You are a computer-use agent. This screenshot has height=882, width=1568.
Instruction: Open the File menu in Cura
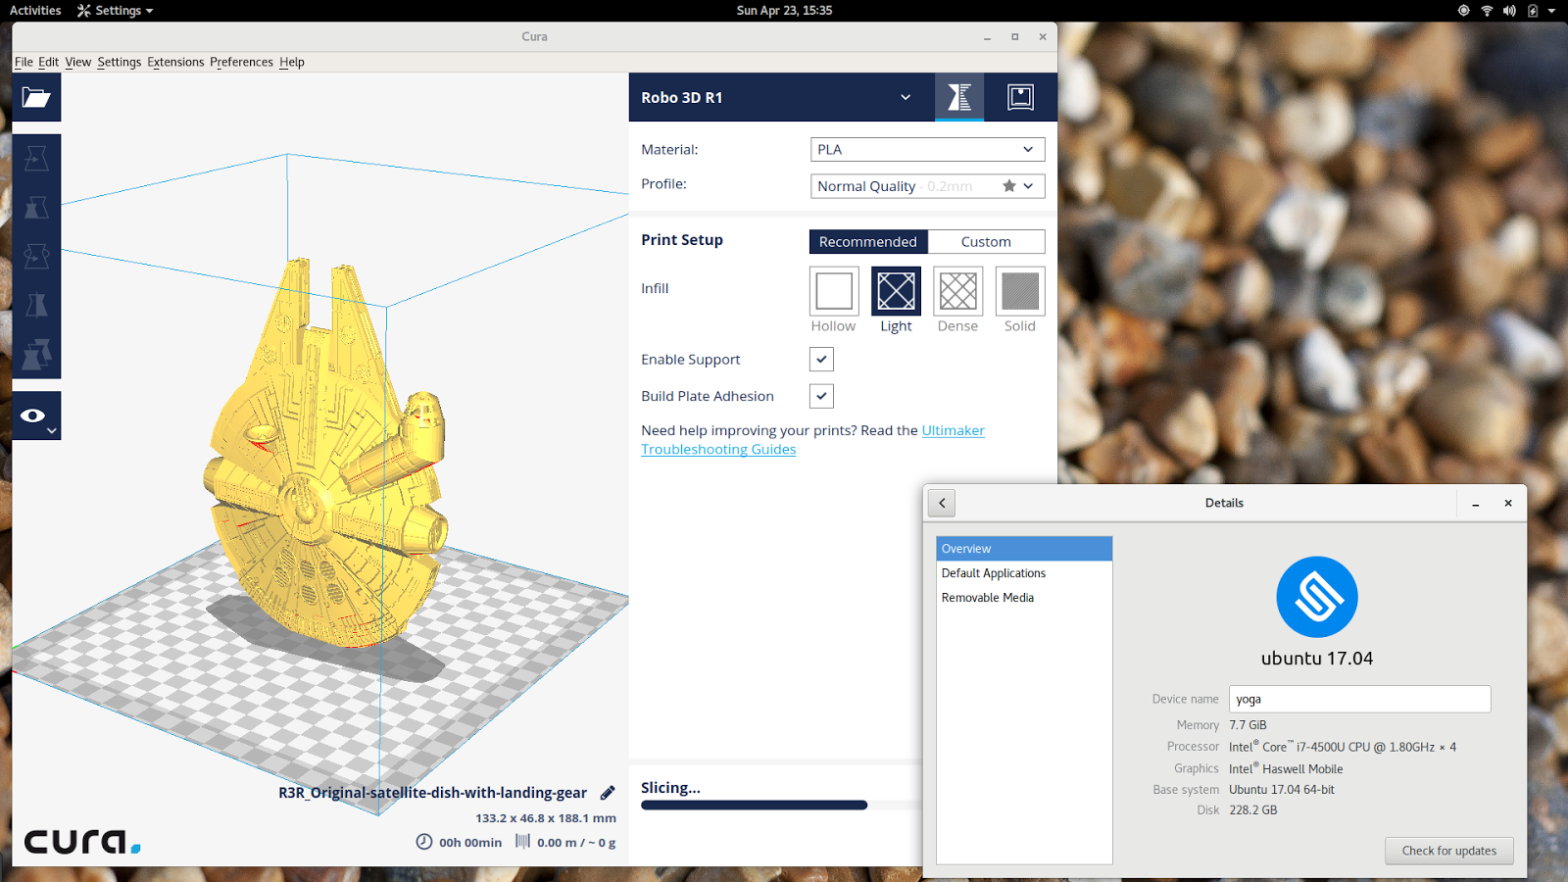click(24, 62)
